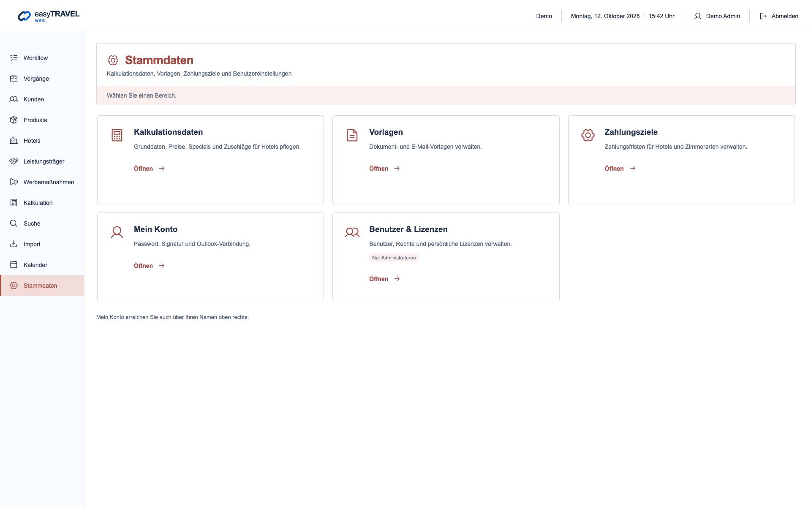Click the date Montag, 12. Oktober 2026
Image resolution: width=811 pixels, height=507 pixels.
605,16
